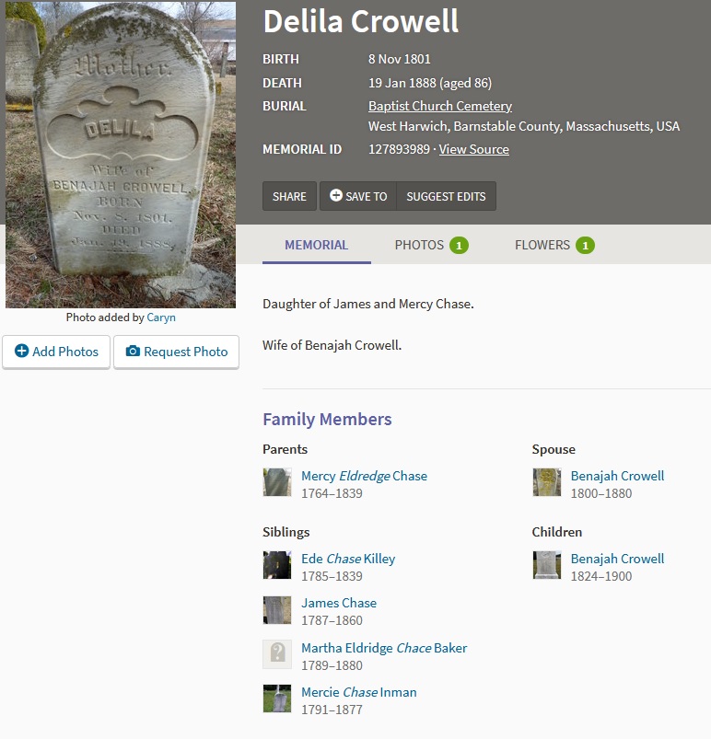Click the text Wife of Benajah Crowell
Viewport: 711px width, 739px height.
pyautogui.click(x=332, y=345)
